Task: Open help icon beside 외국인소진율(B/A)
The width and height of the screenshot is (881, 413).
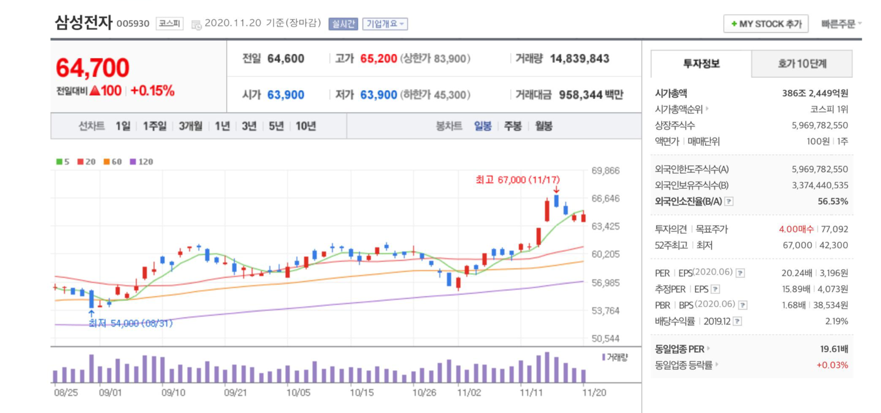Action: (729, 201)
